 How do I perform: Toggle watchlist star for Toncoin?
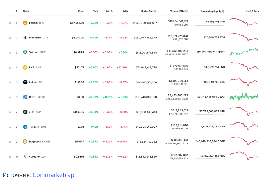(10, 127)
